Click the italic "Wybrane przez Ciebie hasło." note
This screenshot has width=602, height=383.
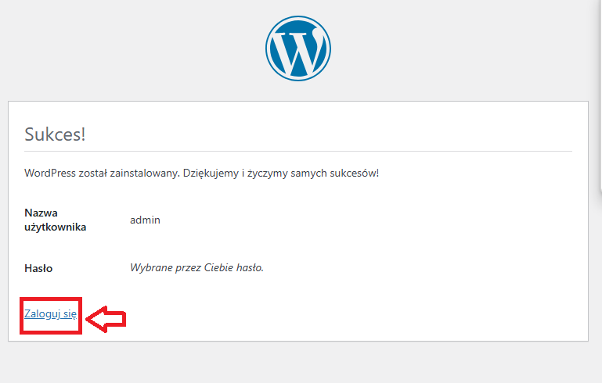click(x=196, y=267)
